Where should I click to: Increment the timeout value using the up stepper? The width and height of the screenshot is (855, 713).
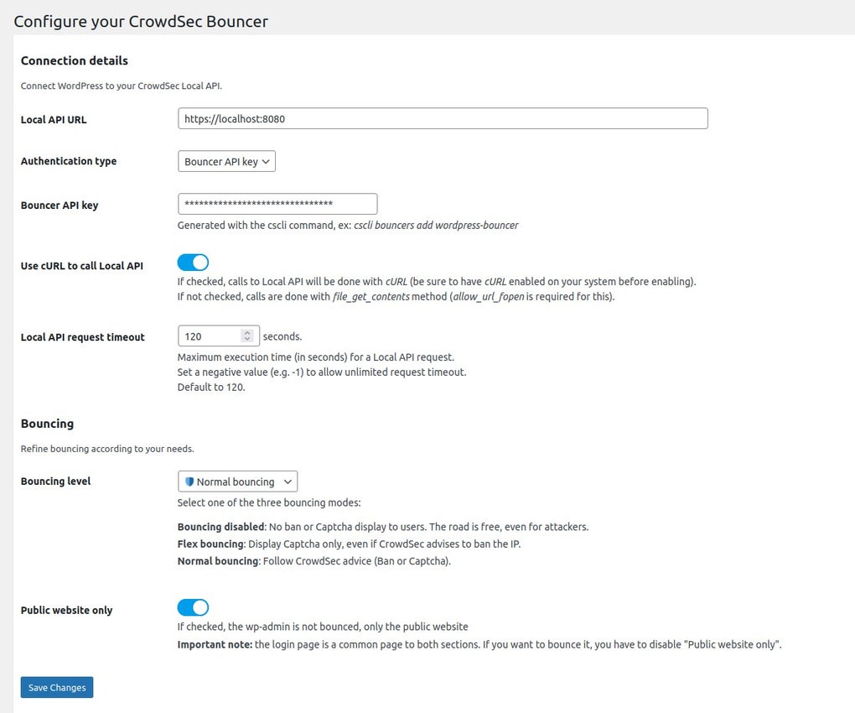246,331
